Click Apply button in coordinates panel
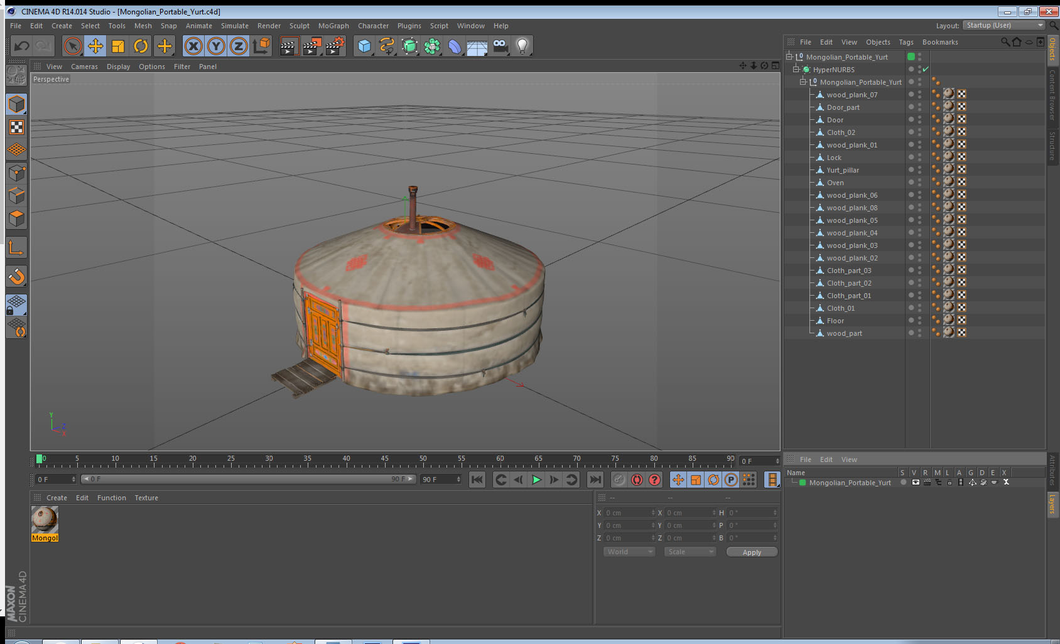 752,552
